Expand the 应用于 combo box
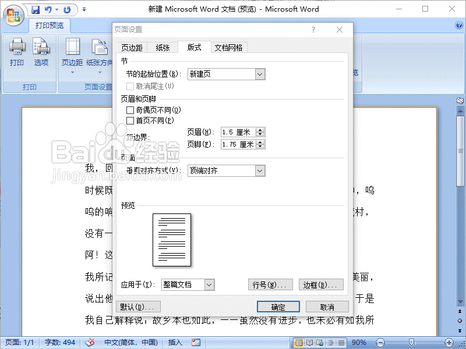Viewport: 466px width, 349px height. (209, 284)
